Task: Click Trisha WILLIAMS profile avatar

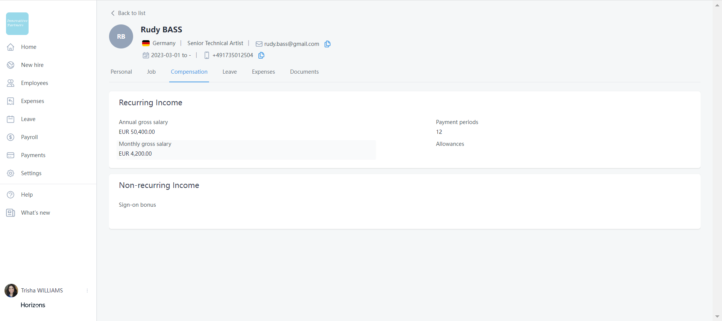Action: [11, 291]
